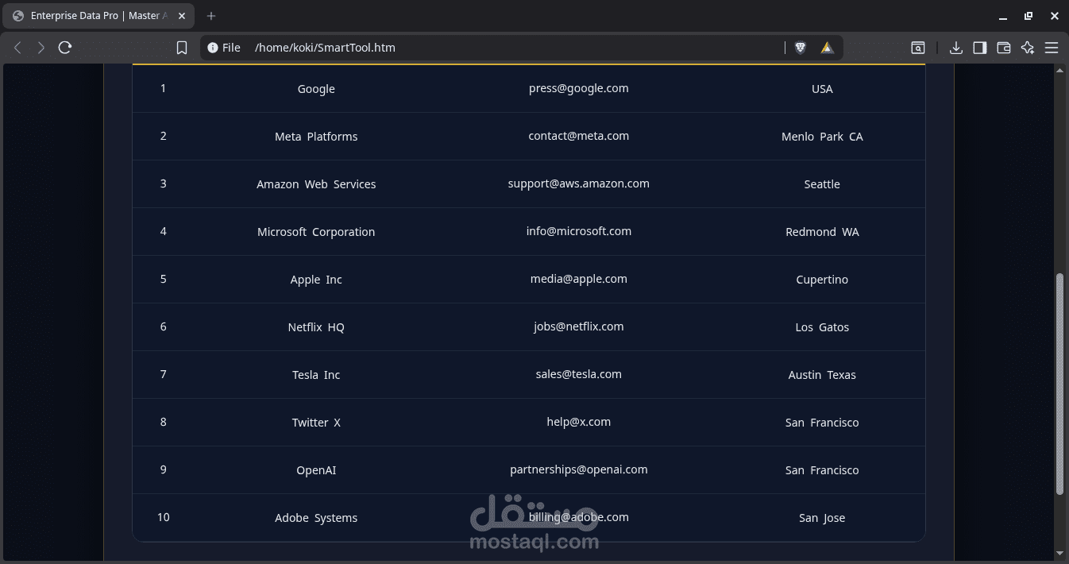Restore the browser window size
Screen dimensions: 1069x564
tap(1028, 16)
